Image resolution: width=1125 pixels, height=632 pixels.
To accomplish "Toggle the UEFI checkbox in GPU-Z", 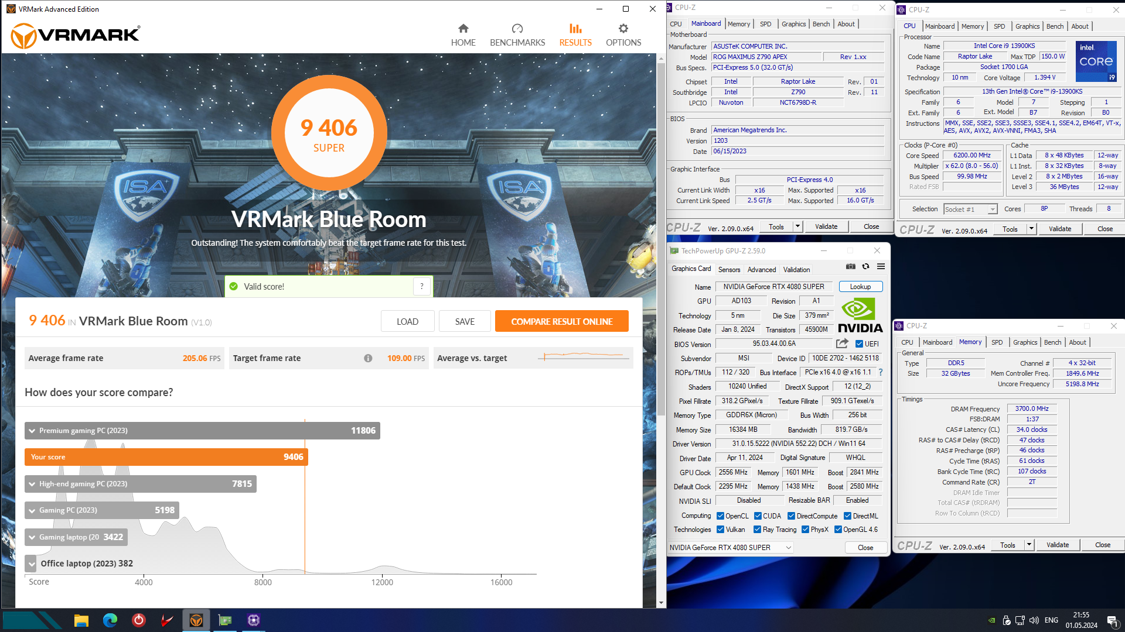I will (x=859, y=344).
